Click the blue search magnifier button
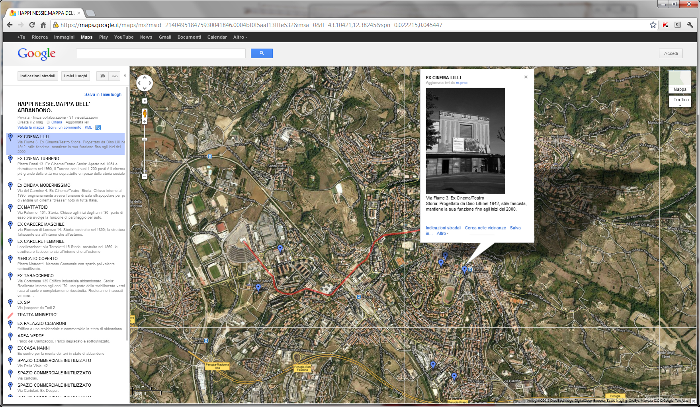 [x=262, y=53]
